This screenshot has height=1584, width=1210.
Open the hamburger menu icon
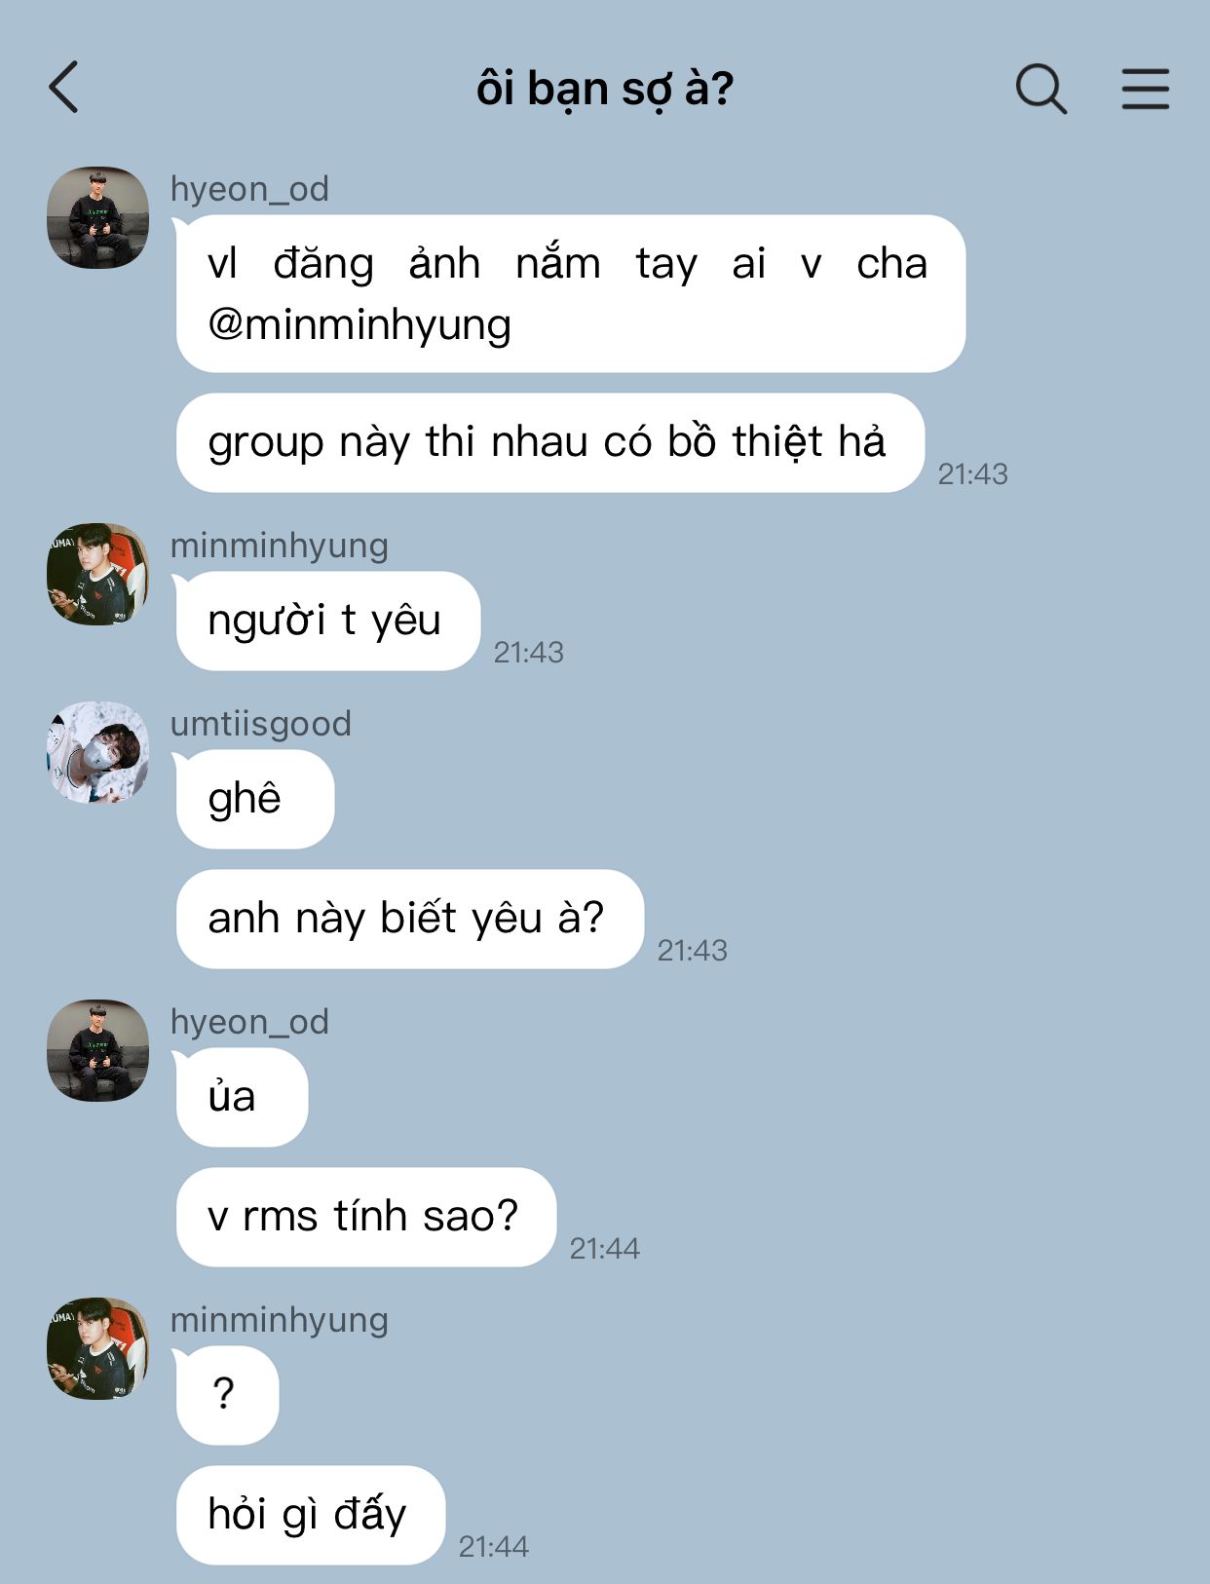click(1145, 89)
